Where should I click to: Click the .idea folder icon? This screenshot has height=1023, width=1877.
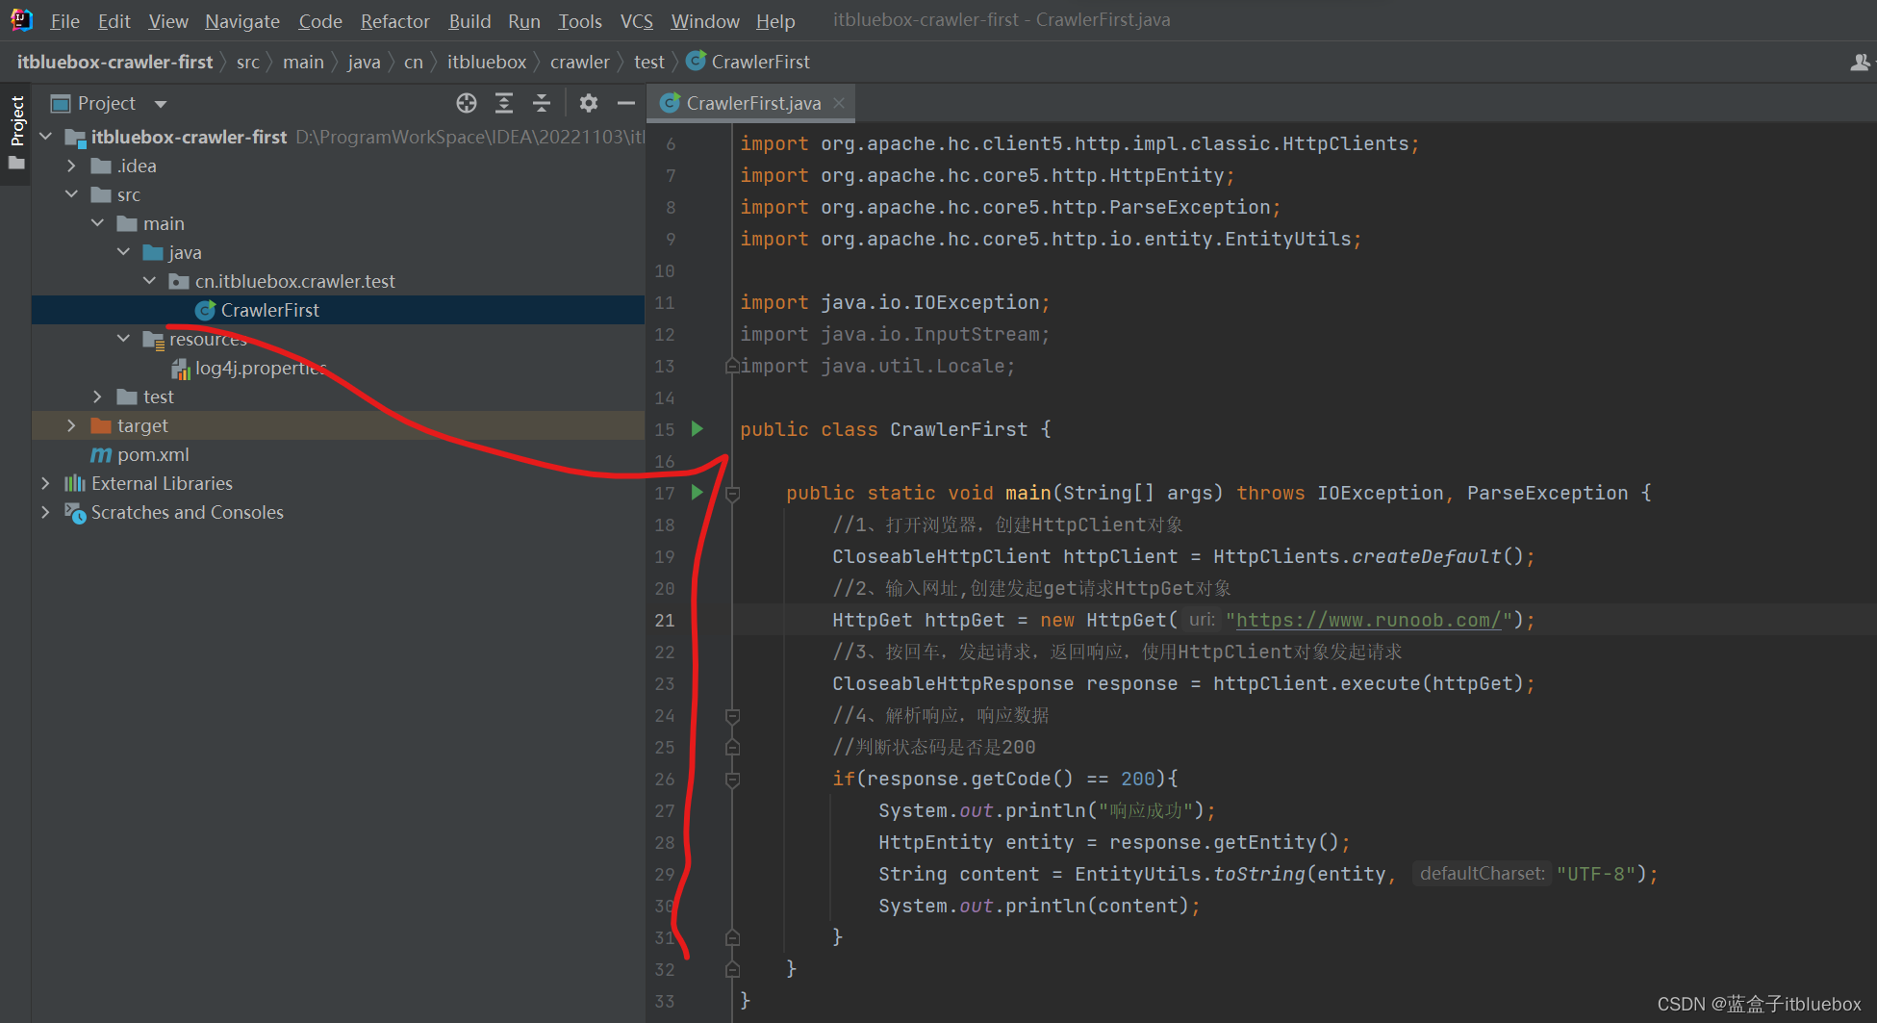click(101, 166)
